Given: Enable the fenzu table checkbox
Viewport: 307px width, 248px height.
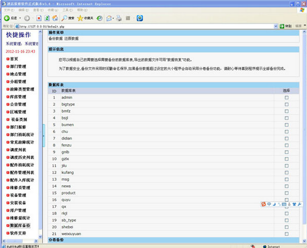Looking at the screenshot, I should pos(286,145).
